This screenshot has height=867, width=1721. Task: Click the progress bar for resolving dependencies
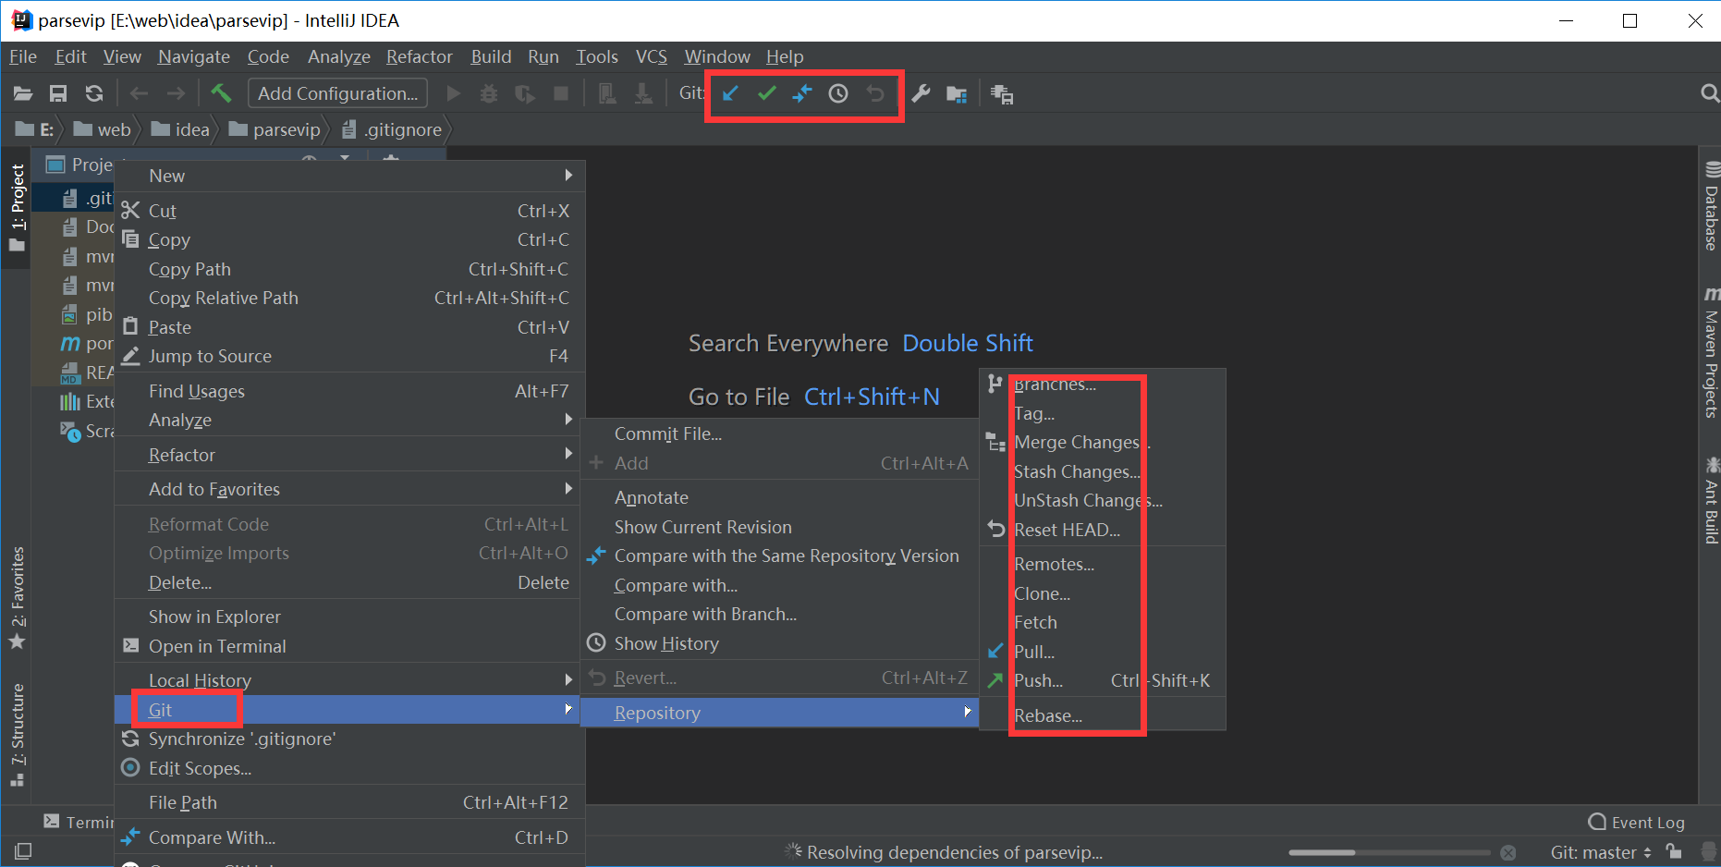click(1389, 852)
